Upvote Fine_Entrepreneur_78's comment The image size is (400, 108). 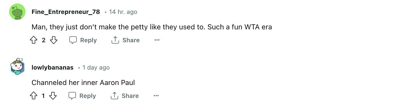click(x=34, y=40)
